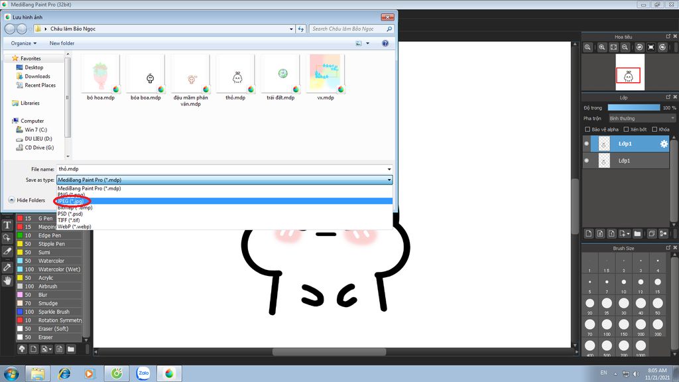This screenshot has height=382, width=679.
Task: Open Internet Explorer from the taskbar
Action: pos(64,373)
